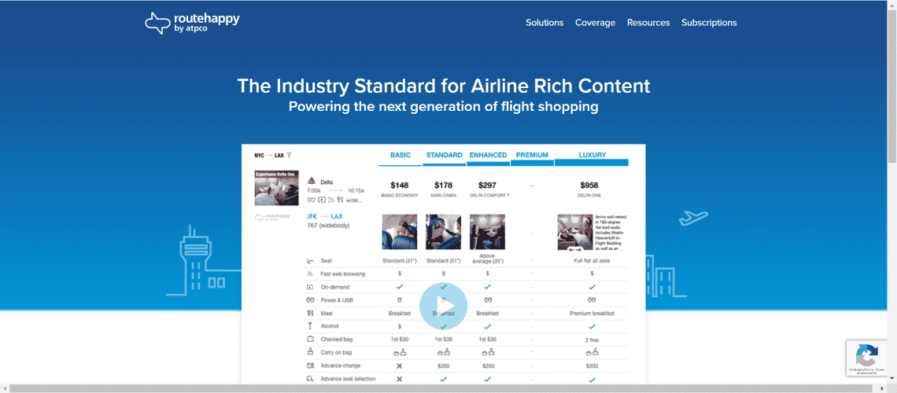Click the 'Above average (35")' seat cell

coord(487,258)
